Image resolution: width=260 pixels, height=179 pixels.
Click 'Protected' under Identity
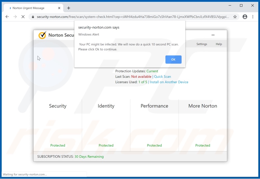[x=106, y=145]
